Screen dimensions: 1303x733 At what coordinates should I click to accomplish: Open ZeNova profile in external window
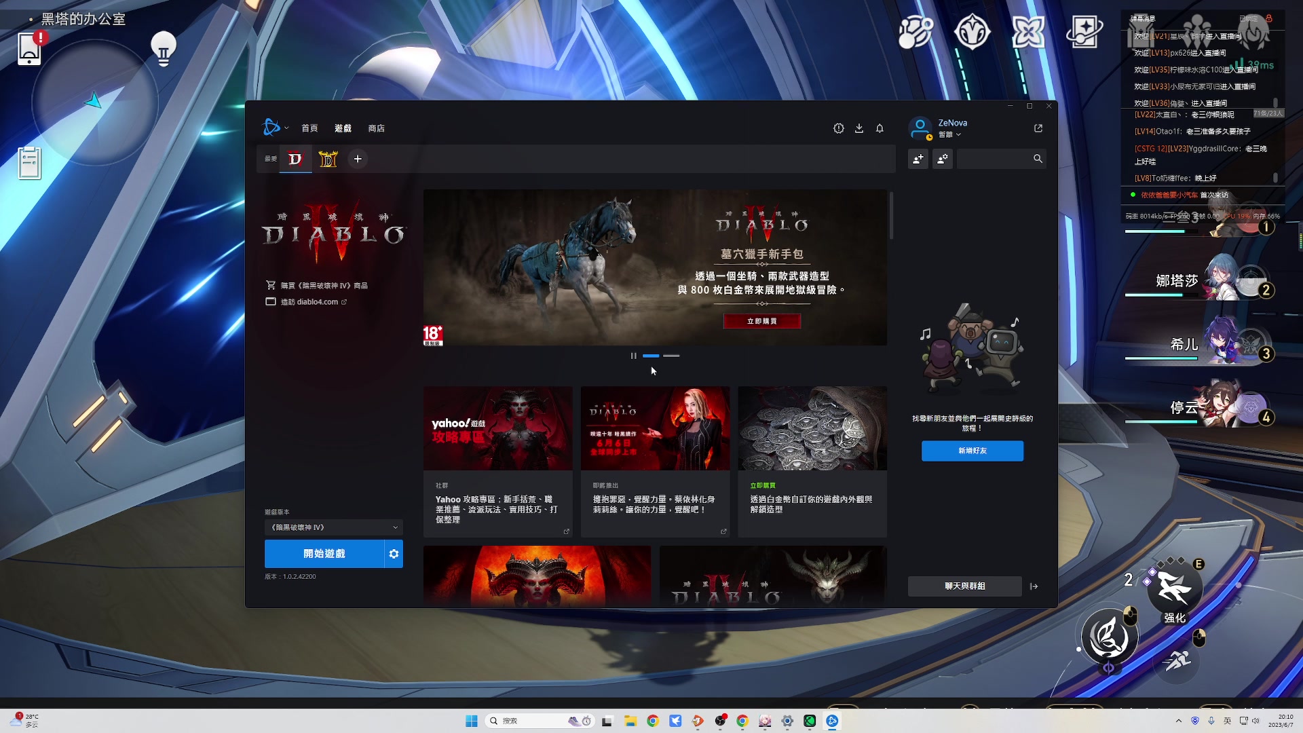click(x=1038, y=128)
